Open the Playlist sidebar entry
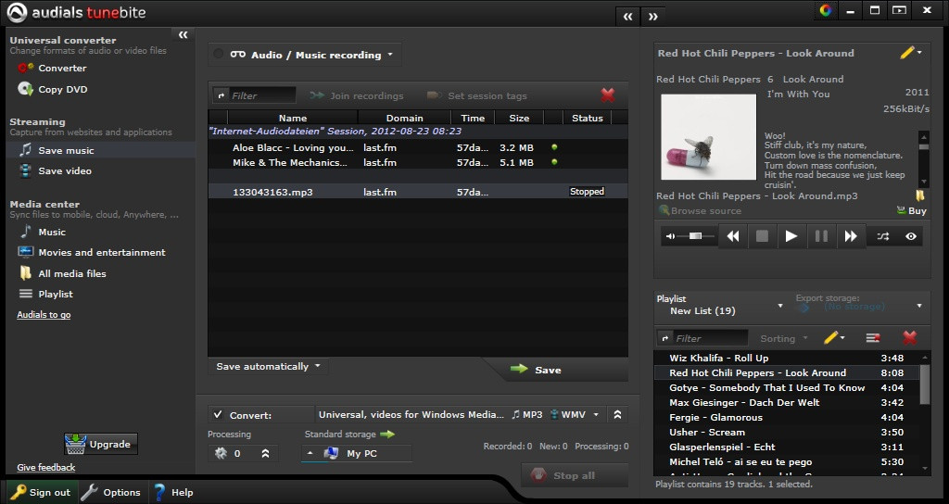The height and width of the screenshot is (504, 949). point(46,294)
